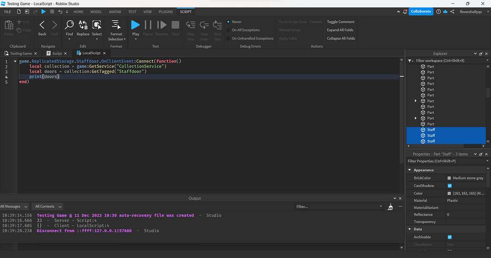Click the Fwd navigation arrow
Screen dimensions: 491x258
click(55, 25)
